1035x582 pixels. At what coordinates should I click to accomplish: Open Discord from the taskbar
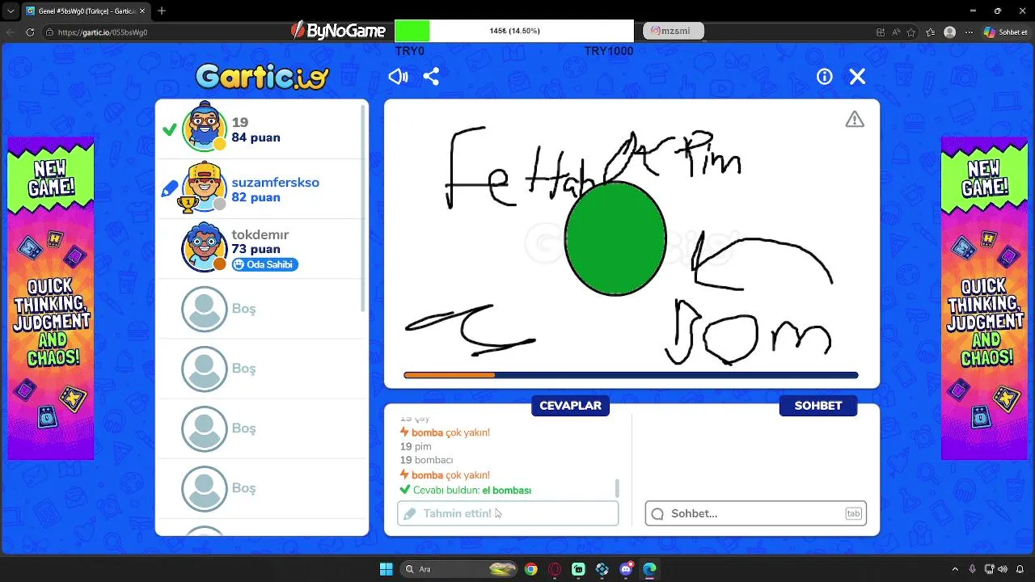[626, 569]
